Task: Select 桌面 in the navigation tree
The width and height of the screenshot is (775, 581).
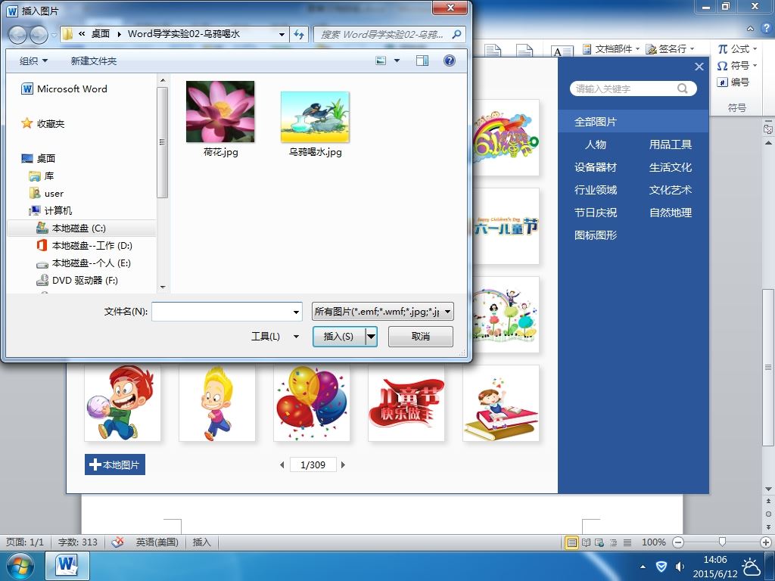Action: coord(39,159)
